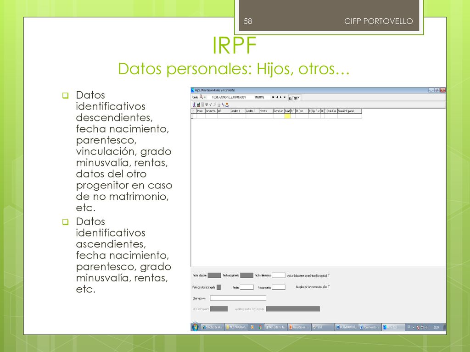The width and height of the screenshot is (470, 352).
Task: Click the Fecha fallecimiento field
Action: 279,275
